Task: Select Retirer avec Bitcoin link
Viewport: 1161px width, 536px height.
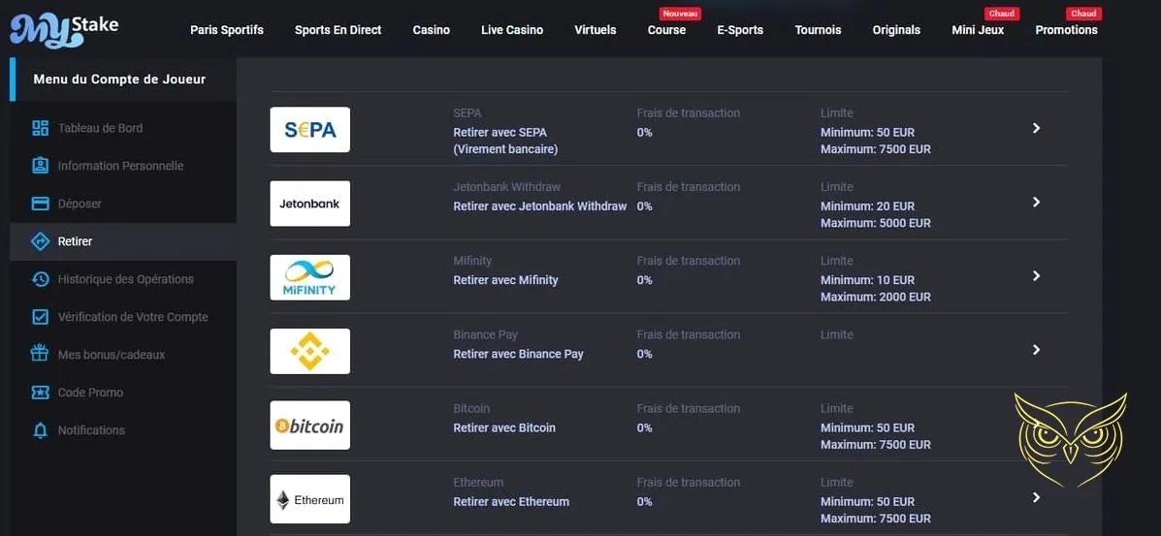Action: [504, 427]
